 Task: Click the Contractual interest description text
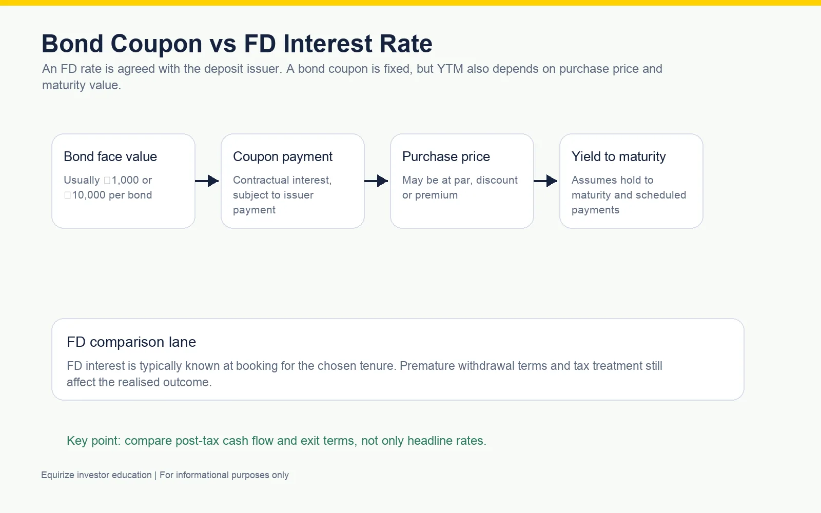(x=282, y=195)
